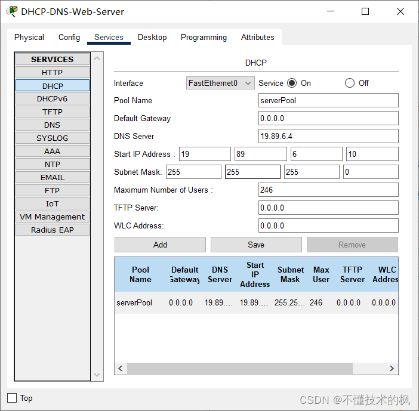Click the third Subnet Mask octet field
The height and width of the screenshot is (411, 419).
[312, 172]
